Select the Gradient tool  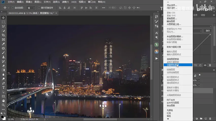pyautogui.click(x=4, y=70)
